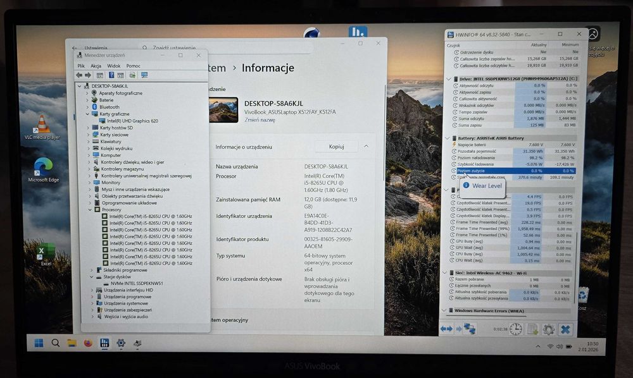The image size is (633, 378).
Task: Collapse Informacje o urządzeniu section chevron
Action: [366, 146]
